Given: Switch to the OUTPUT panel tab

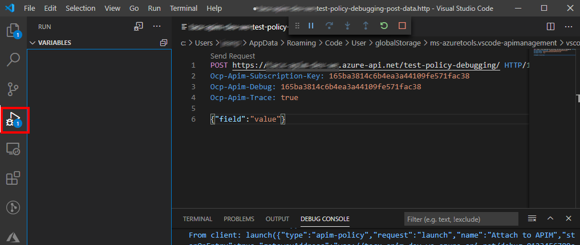Looking at the screenshot, I should click(x=277, y=219).
